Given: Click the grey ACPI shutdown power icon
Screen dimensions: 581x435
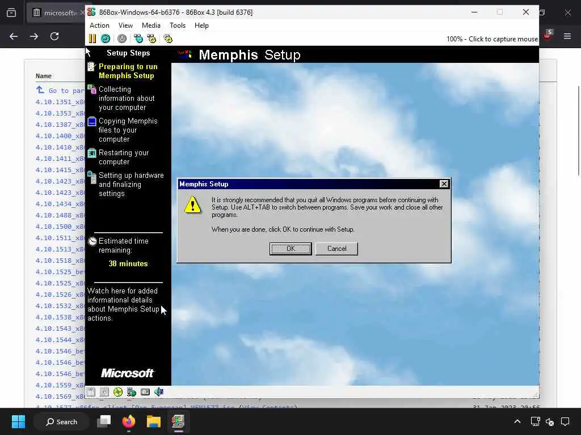Looking at the screenshot, I should (x=122, y=39).
